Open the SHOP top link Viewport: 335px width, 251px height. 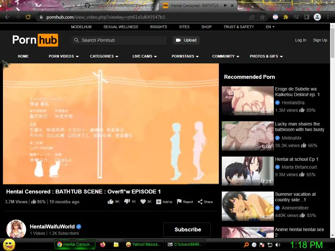[206, 27]
